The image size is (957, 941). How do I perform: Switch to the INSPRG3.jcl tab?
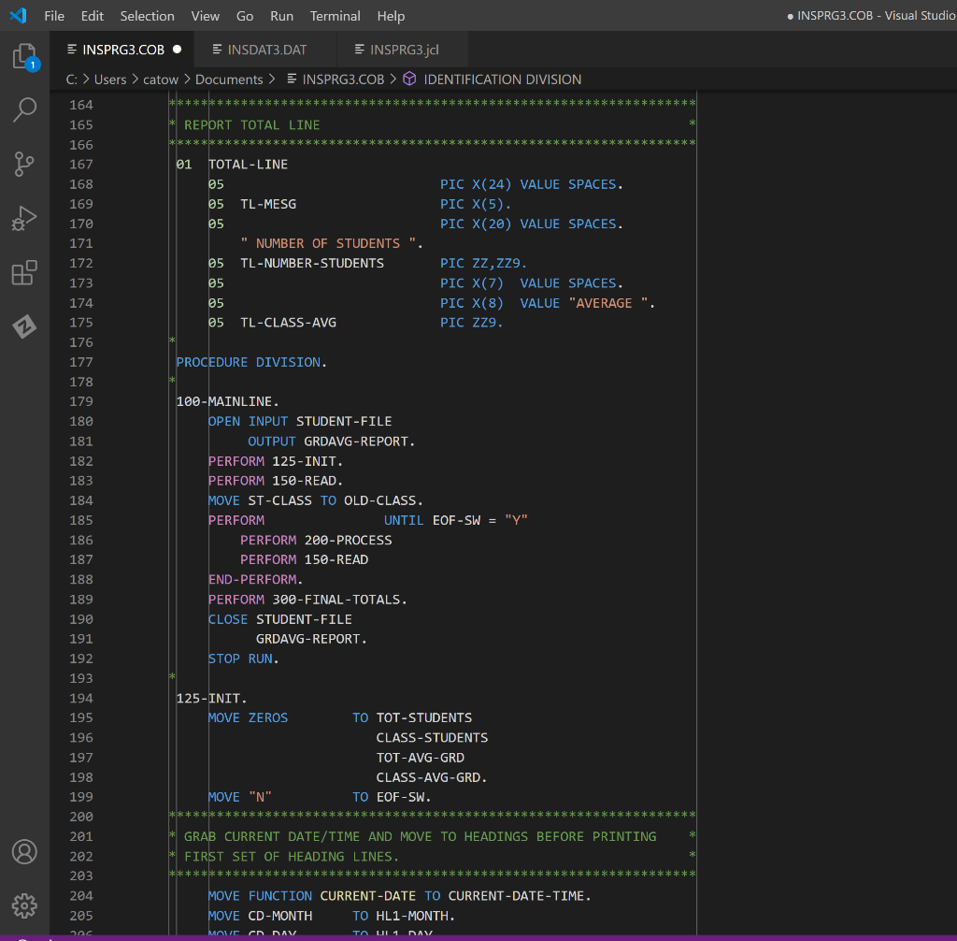404,50
